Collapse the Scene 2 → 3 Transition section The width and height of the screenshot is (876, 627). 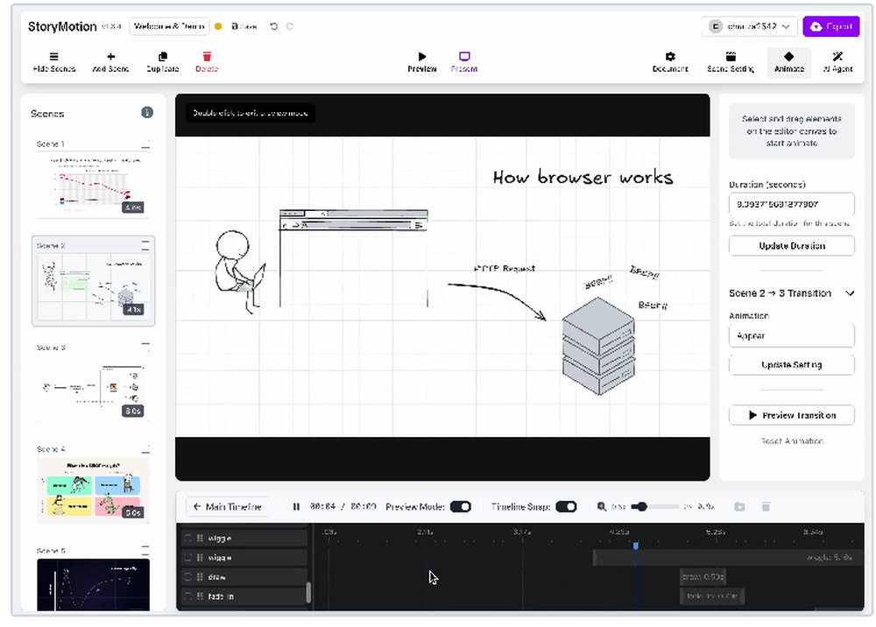[x=849, y=293]
